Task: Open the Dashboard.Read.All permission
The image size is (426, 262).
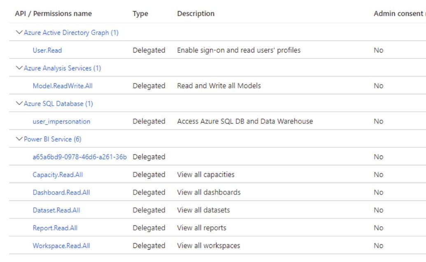Action: tap(61, 192)
